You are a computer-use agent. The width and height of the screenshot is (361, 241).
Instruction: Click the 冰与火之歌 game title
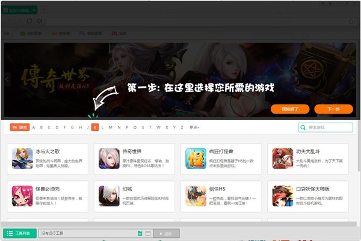click(48, 151)
